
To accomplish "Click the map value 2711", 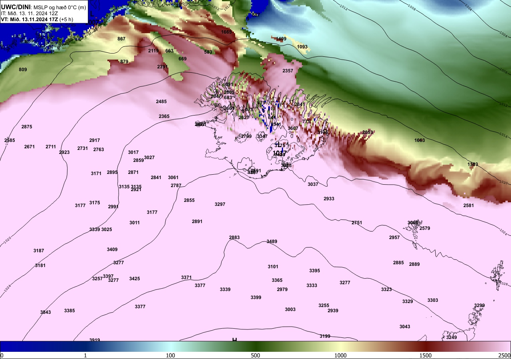I will click(51, 147).
